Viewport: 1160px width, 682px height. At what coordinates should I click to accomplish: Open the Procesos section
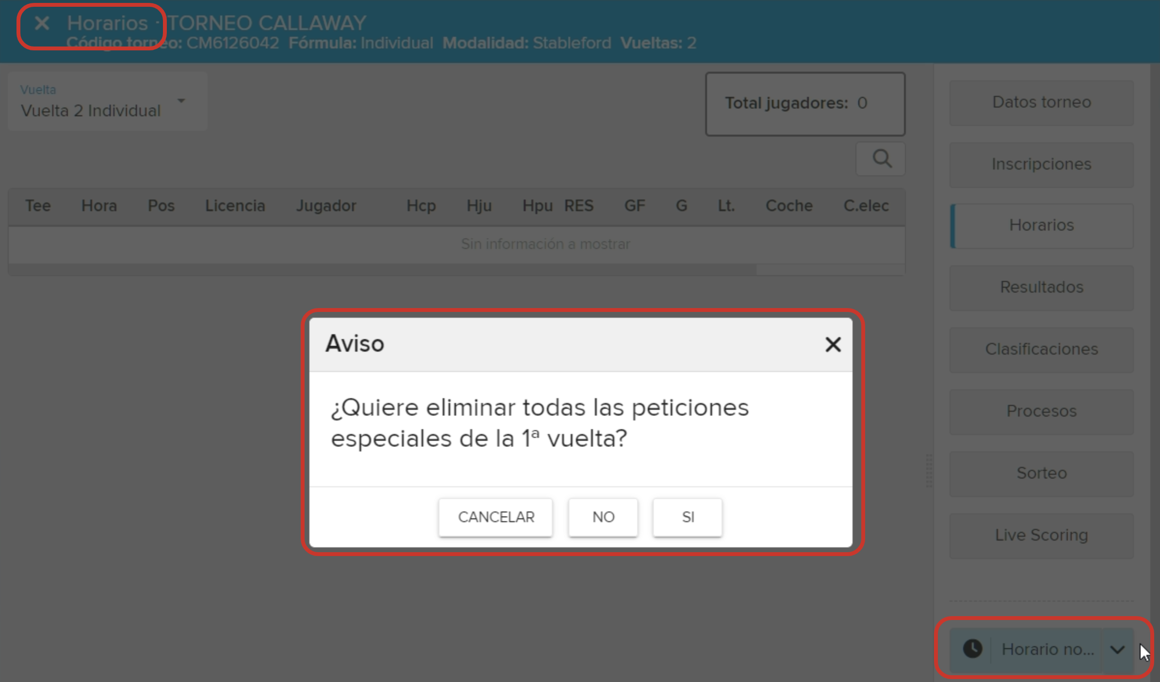pos(1041,412)
